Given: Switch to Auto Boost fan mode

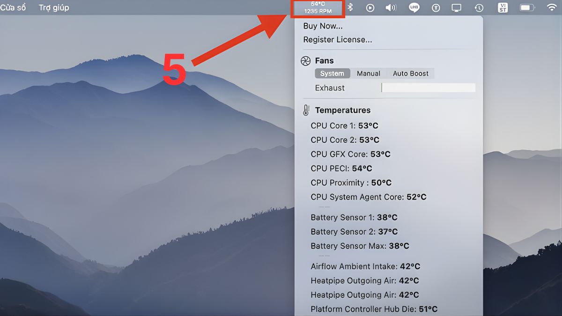Looking at the screenshot, I should [410, 73].
